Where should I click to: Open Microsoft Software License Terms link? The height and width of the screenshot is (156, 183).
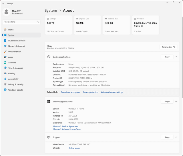[x=67, y=129]
